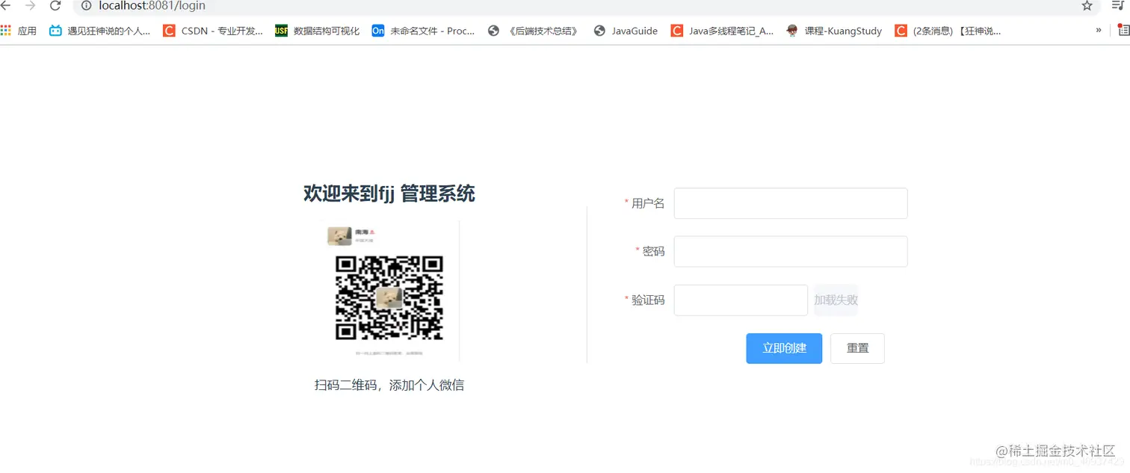Click 加载失败 to reload the captcha
1130x473 pixels.
(x=836, y=300)
